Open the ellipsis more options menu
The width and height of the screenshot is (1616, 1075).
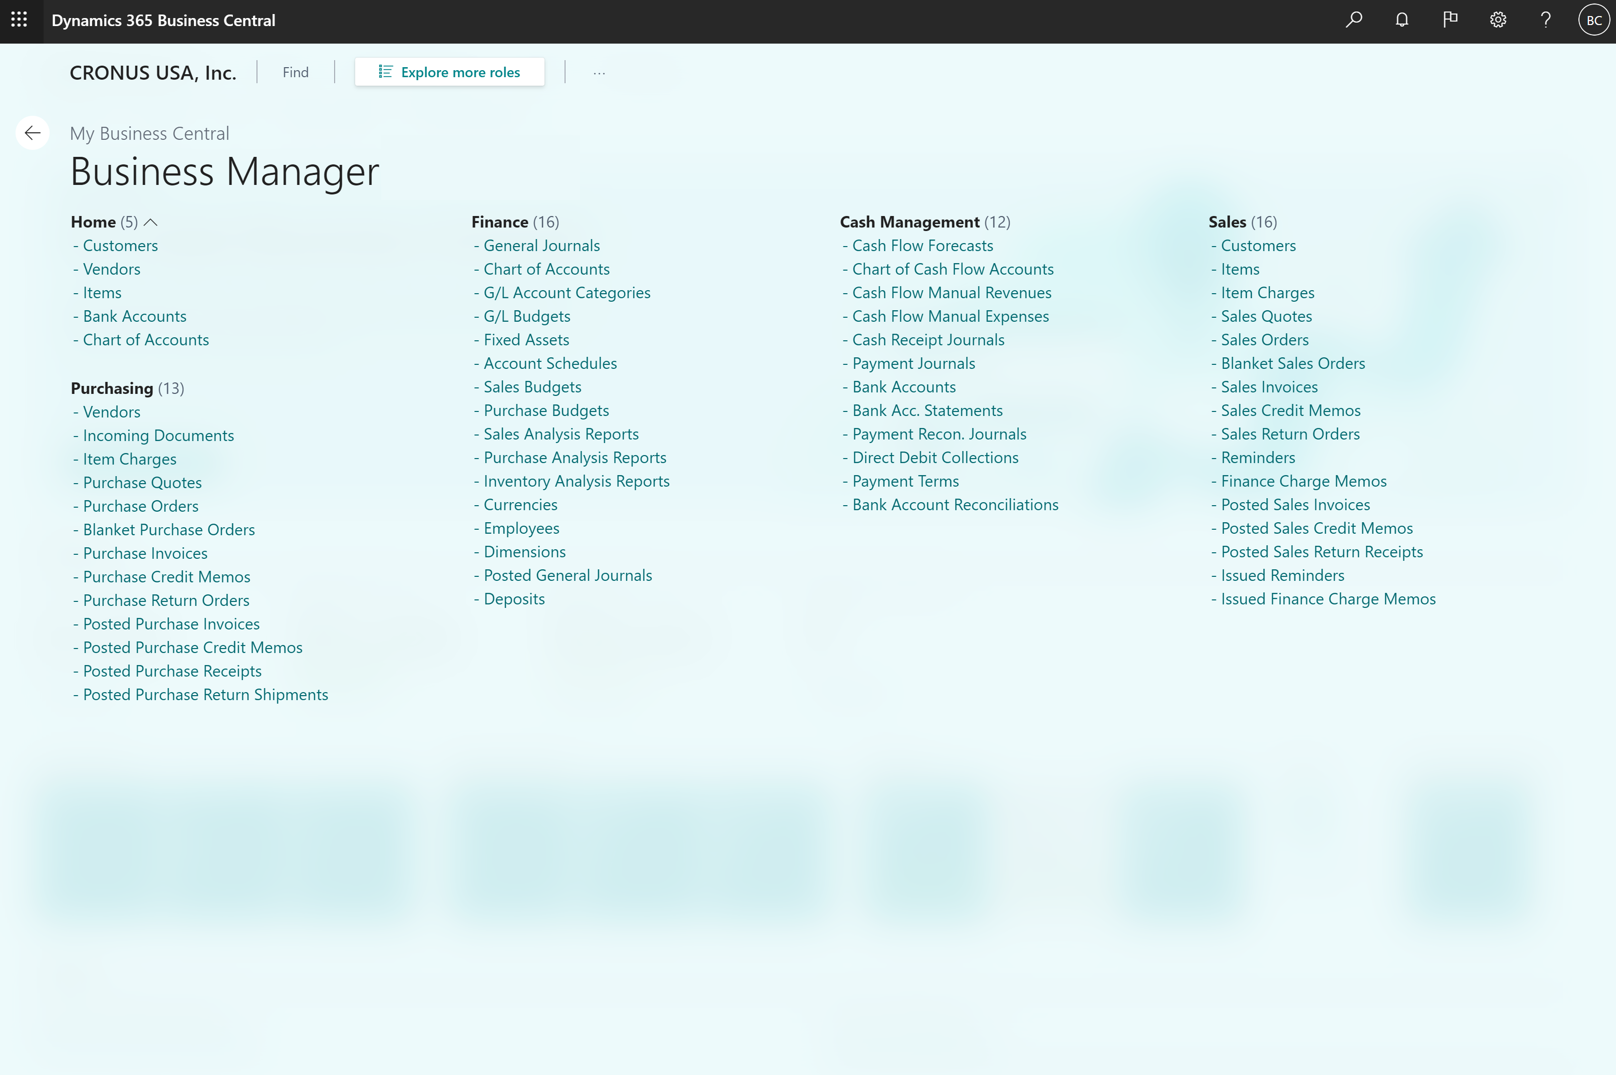tap(600, 72)
